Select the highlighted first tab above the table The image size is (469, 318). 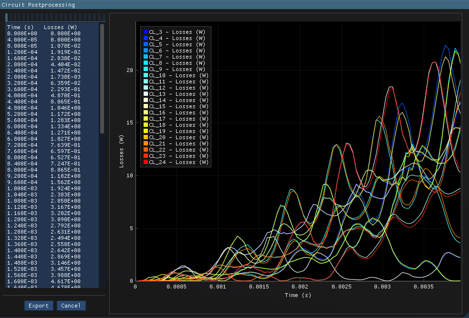(x=6, y=18)
